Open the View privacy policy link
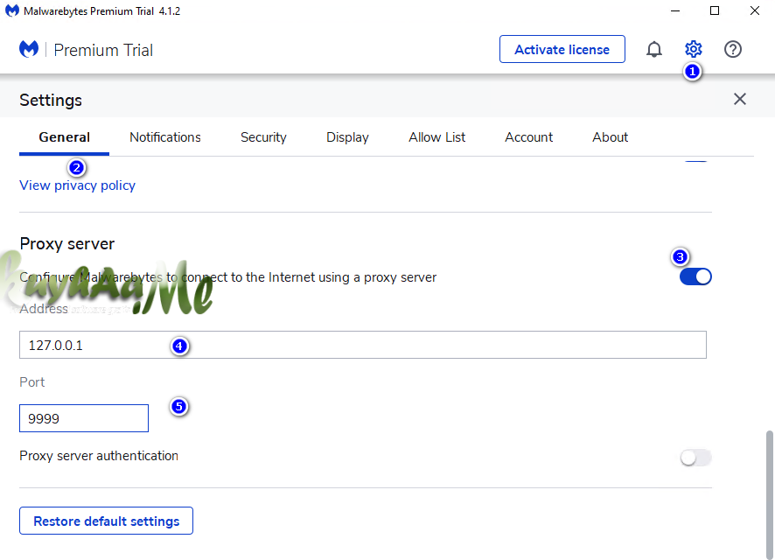775x560 pixels. tap(77, 185)
